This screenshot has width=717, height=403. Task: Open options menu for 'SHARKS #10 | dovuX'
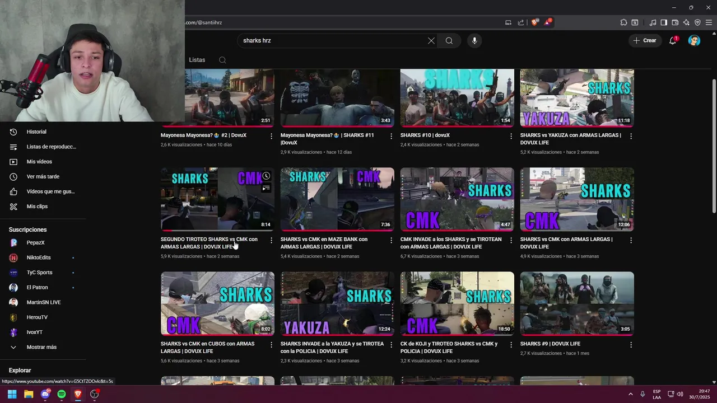coord(511,136)
